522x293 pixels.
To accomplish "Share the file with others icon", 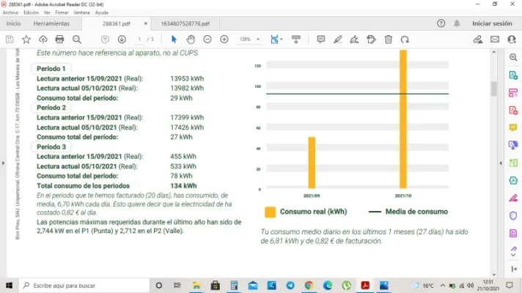I will point(512,40).
